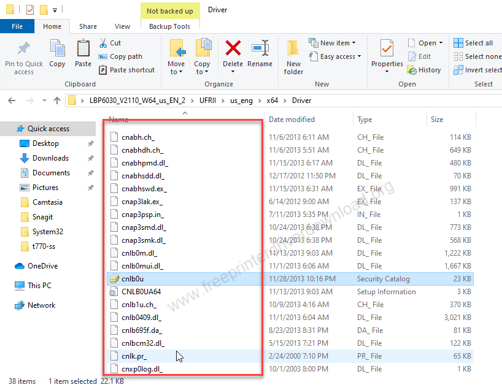This screenshot has width=502, height=385.
Task: Sort by the Date modified column header
Action: point(292,120)
